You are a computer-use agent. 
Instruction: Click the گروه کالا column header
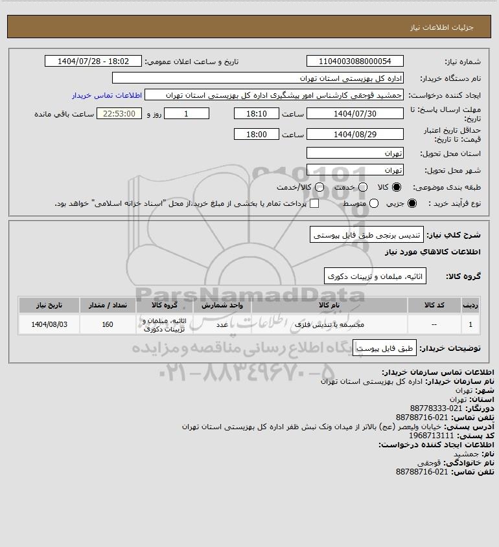coord(165,306)
